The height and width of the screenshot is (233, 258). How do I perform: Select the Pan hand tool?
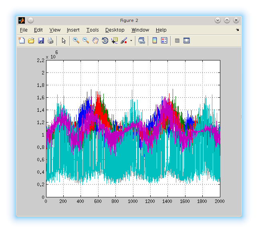(95, 40)
